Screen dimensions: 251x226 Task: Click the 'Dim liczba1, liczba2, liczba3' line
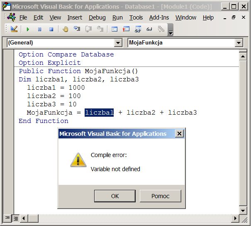click(x=79, y=79)
